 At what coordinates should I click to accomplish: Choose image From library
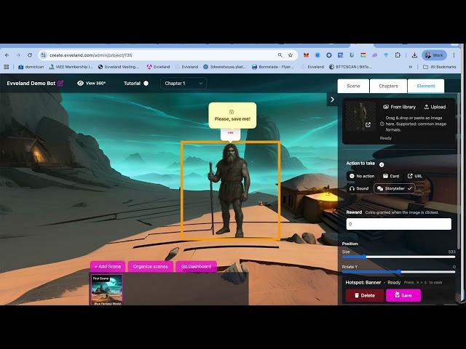pos(400,107)
